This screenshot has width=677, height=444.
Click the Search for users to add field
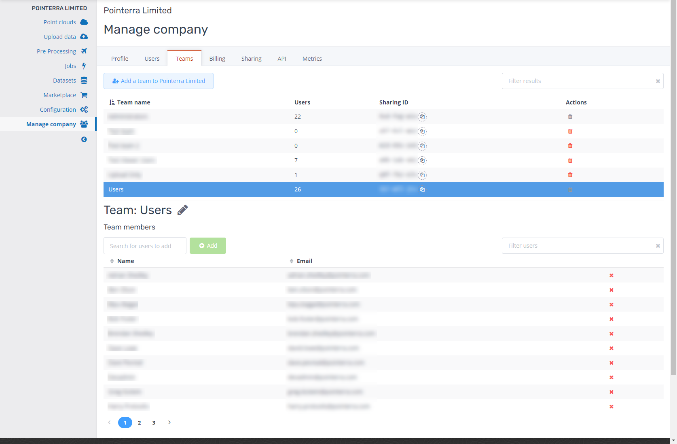pyautogui.click(x=144, y=246)
